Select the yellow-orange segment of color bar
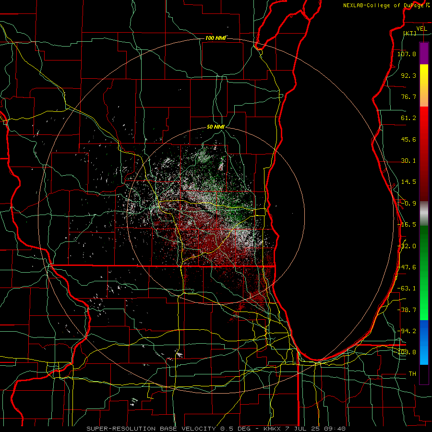Screen dimensions: 432x432 click(424, 85)
